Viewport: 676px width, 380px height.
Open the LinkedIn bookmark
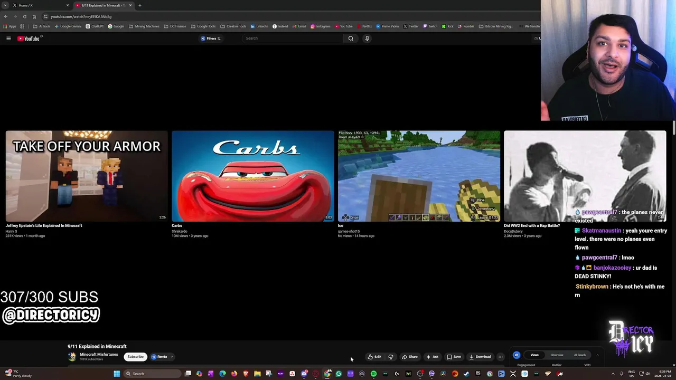click(x=260, y=26)
